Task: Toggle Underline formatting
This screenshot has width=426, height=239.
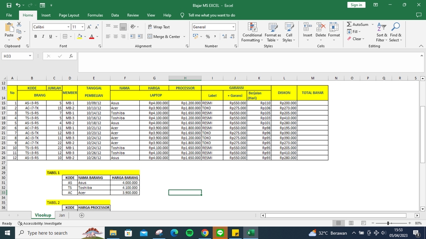Action: (51, 36)
